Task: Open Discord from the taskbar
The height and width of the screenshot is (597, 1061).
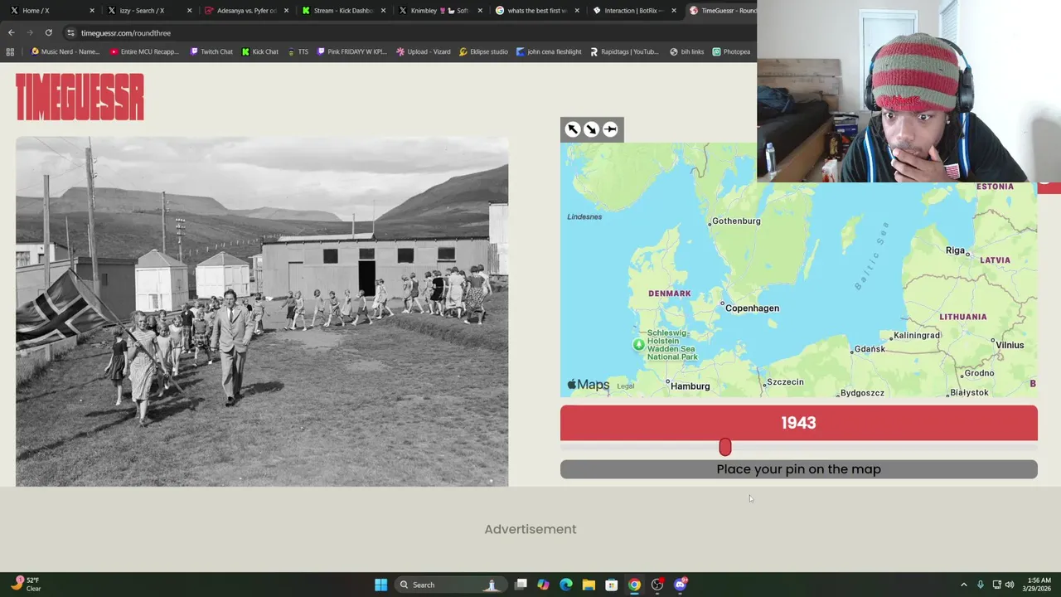Action: click(x=681, y=585)
